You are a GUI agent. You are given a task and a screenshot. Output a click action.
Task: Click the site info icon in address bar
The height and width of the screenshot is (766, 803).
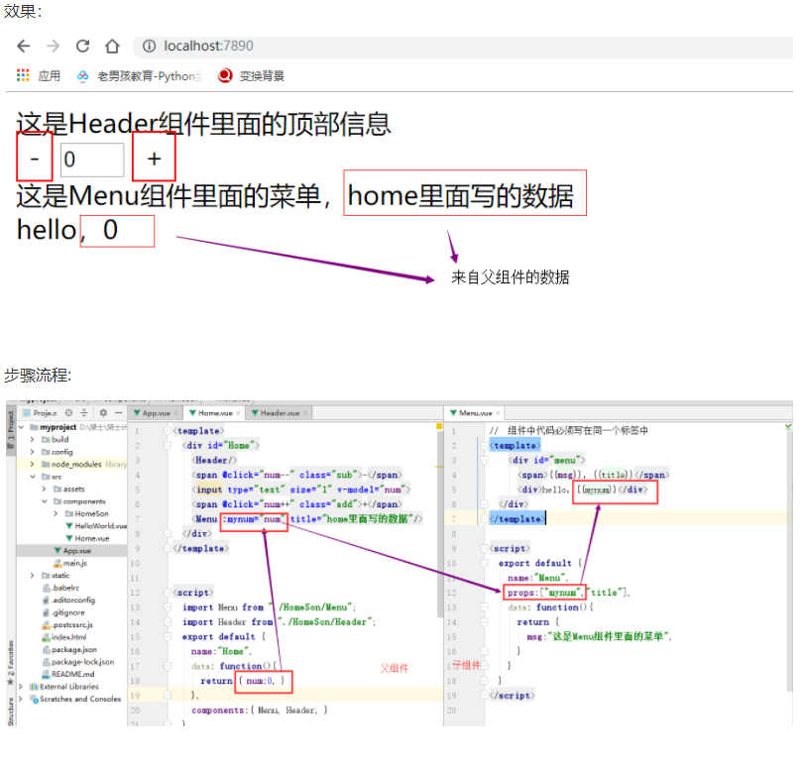149,47
